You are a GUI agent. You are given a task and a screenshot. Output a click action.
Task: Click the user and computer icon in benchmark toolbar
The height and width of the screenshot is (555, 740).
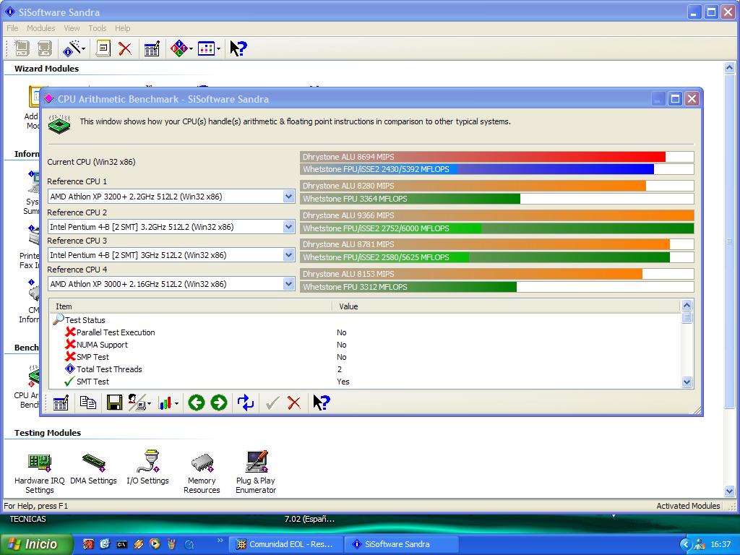click(137, 403)
